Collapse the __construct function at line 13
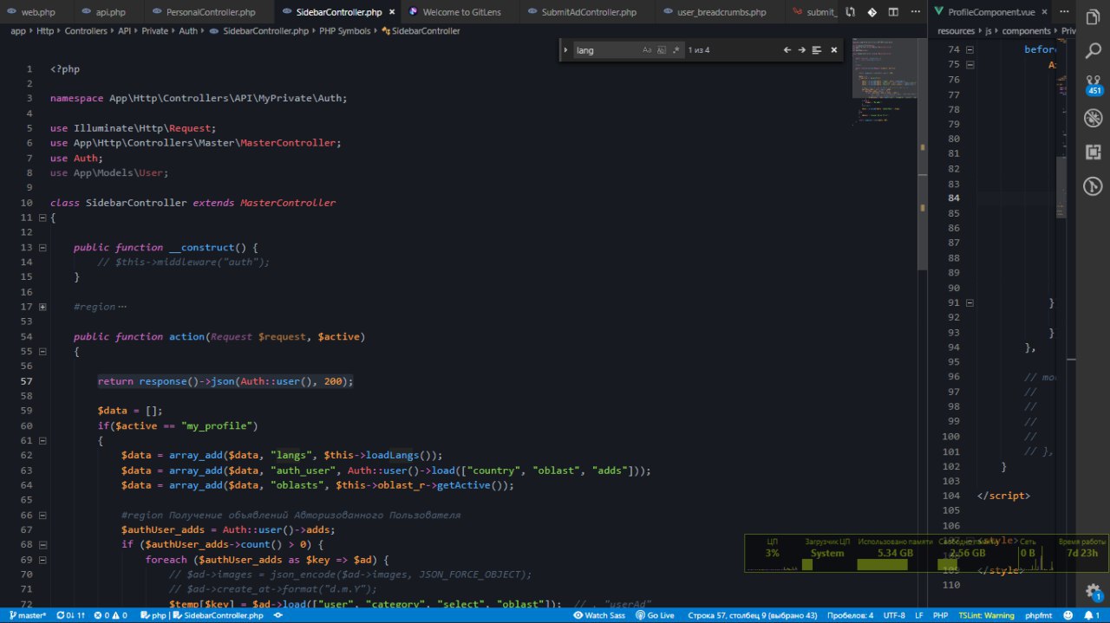 tap(42, 248)
